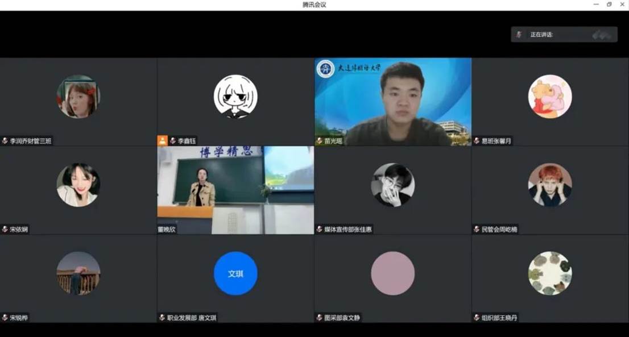Click the anime girl avatar of 李鑫钰
Screen dimensions: 629x337
click(x=235, y=97)
